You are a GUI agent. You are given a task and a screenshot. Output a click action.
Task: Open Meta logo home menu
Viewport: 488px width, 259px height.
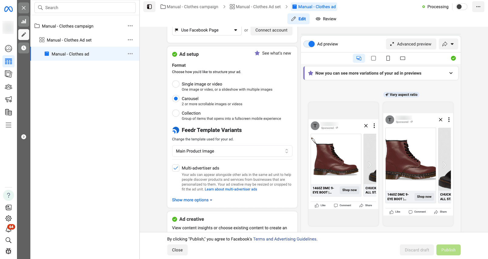coord(9,9)
